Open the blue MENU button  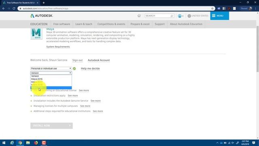219,16
